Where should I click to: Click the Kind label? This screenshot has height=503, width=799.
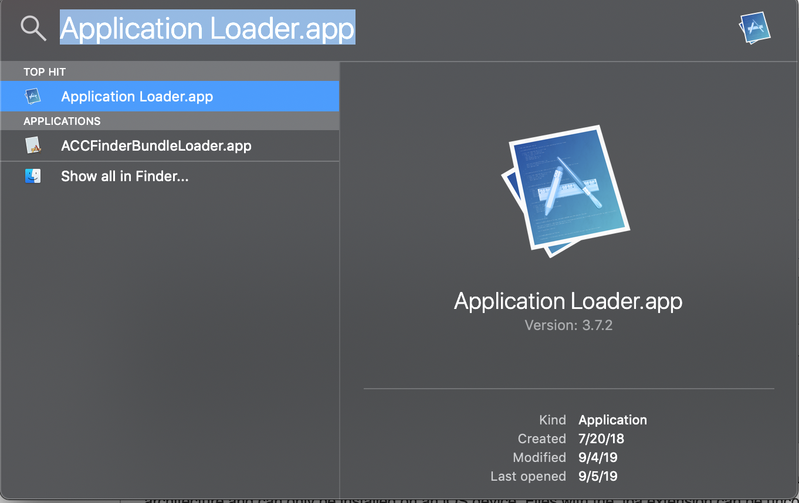553,420
